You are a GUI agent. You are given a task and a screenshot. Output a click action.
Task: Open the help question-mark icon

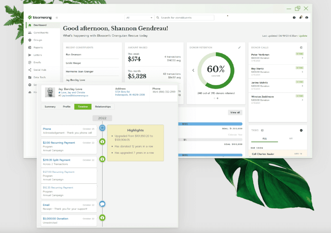(294, 17)
